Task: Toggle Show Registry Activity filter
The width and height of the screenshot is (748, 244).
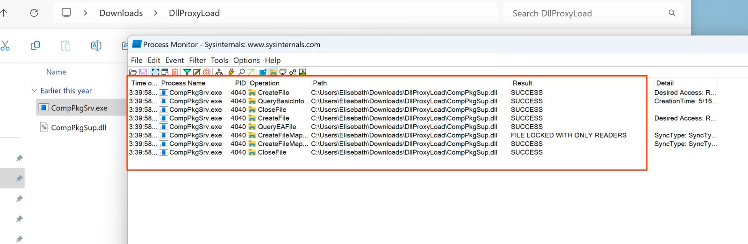Action: (x=263, y=72)
